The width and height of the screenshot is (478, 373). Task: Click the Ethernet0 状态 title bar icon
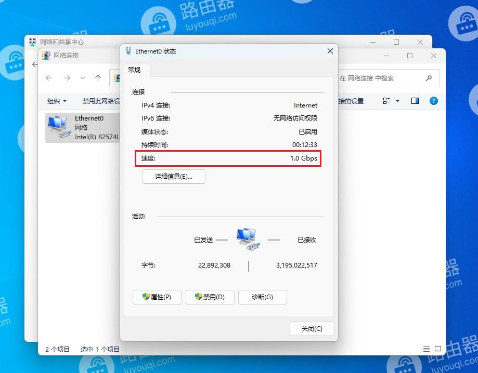click(x=128, y=51)
